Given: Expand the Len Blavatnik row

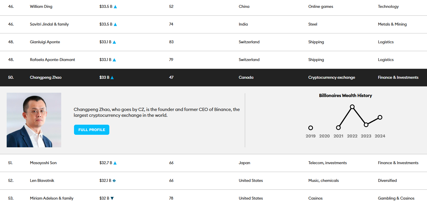Looking at the screenshot, I should tap(42, 181).
